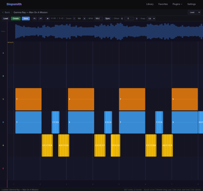Viewport: 203px width, 191px height.
Task: Open the Lead arrangement dropdown
Action: click(194, 12)
